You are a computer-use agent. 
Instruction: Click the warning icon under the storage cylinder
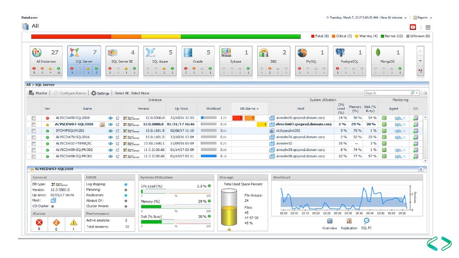(x=229, y=229)
